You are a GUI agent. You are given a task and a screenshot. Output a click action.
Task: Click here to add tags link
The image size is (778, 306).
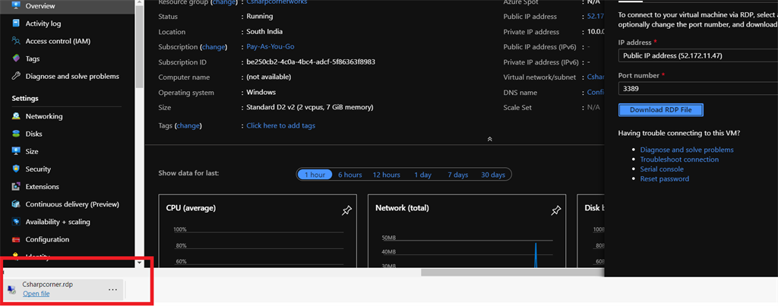[281, 125]
